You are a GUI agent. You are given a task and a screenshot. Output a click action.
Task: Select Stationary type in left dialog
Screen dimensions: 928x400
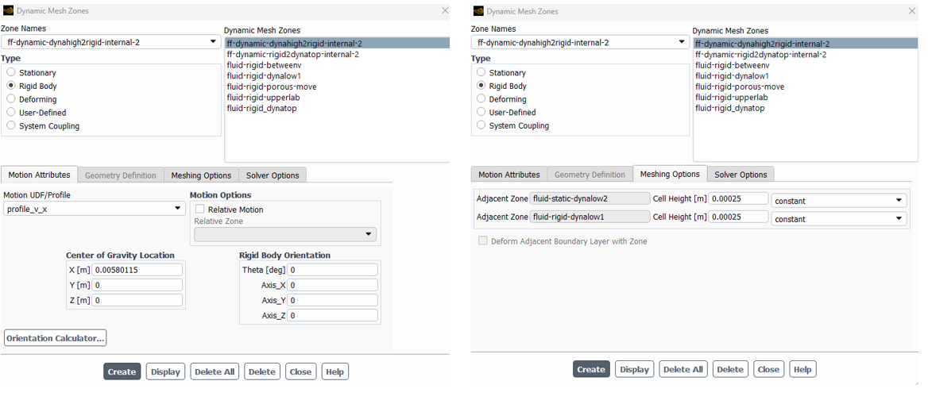point(11,73)
